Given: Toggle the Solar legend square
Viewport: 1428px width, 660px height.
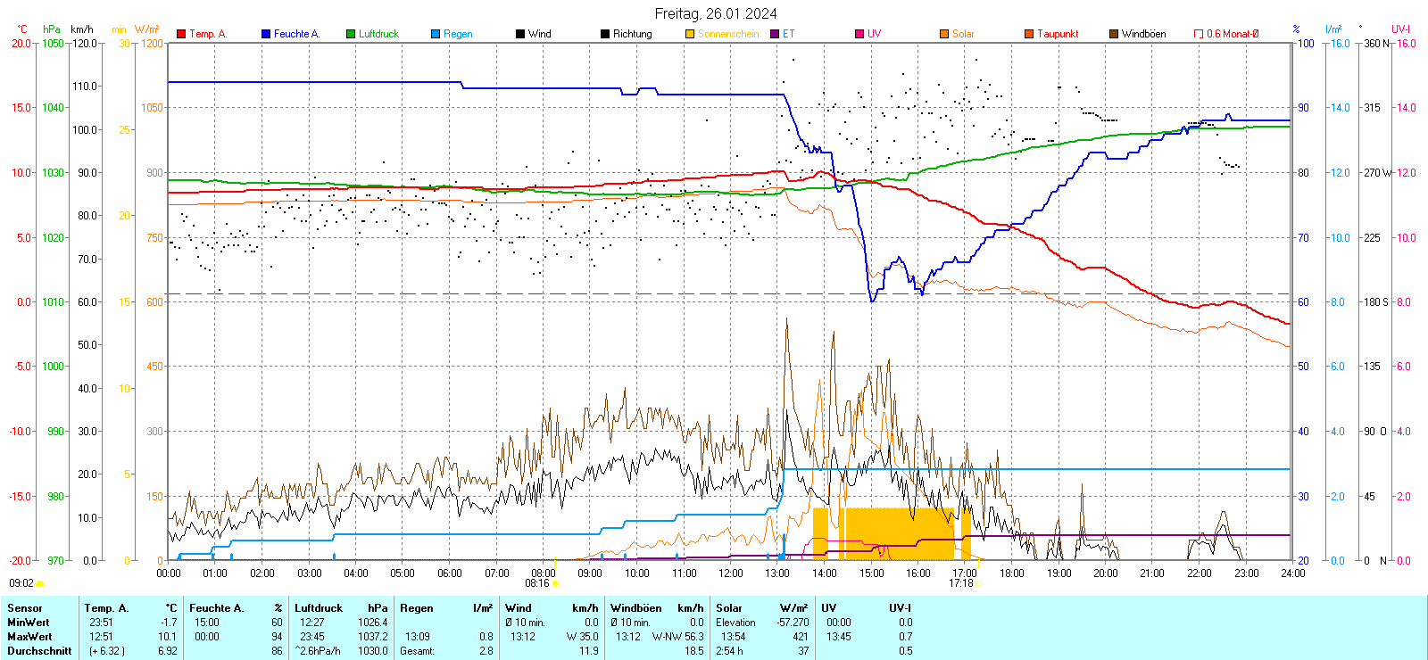Looking at the screenshot, I should click(x=944, y=34).
